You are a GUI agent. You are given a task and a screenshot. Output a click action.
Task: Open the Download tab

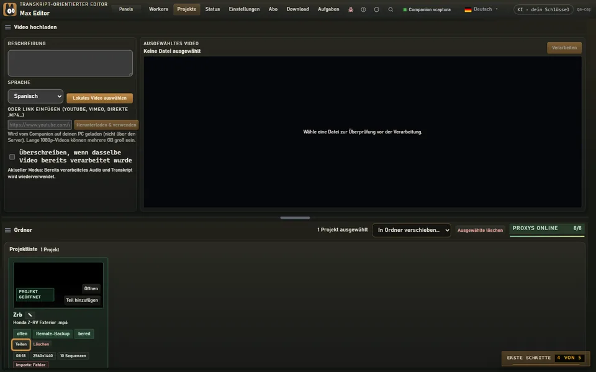[297, 9]
